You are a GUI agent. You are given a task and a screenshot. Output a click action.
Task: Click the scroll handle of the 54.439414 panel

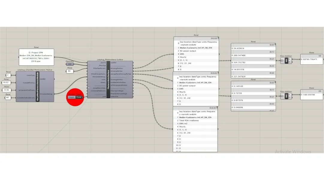point(275,45)
